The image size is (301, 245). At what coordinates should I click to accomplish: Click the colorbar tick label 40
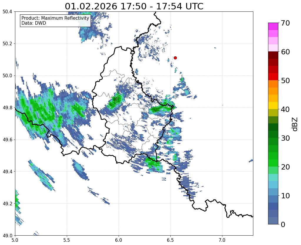point(285,109)
